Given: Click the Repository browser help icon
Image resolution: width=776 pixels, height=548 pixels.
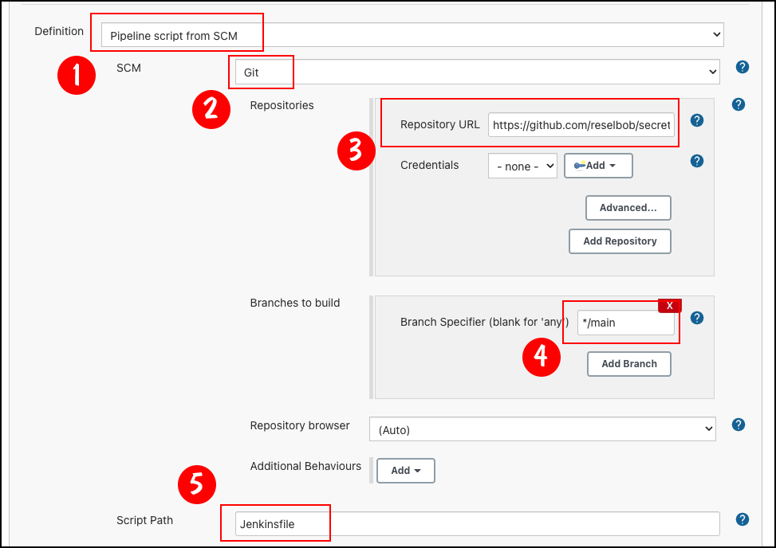Looking at the screenshot, I should click(738, 425).
